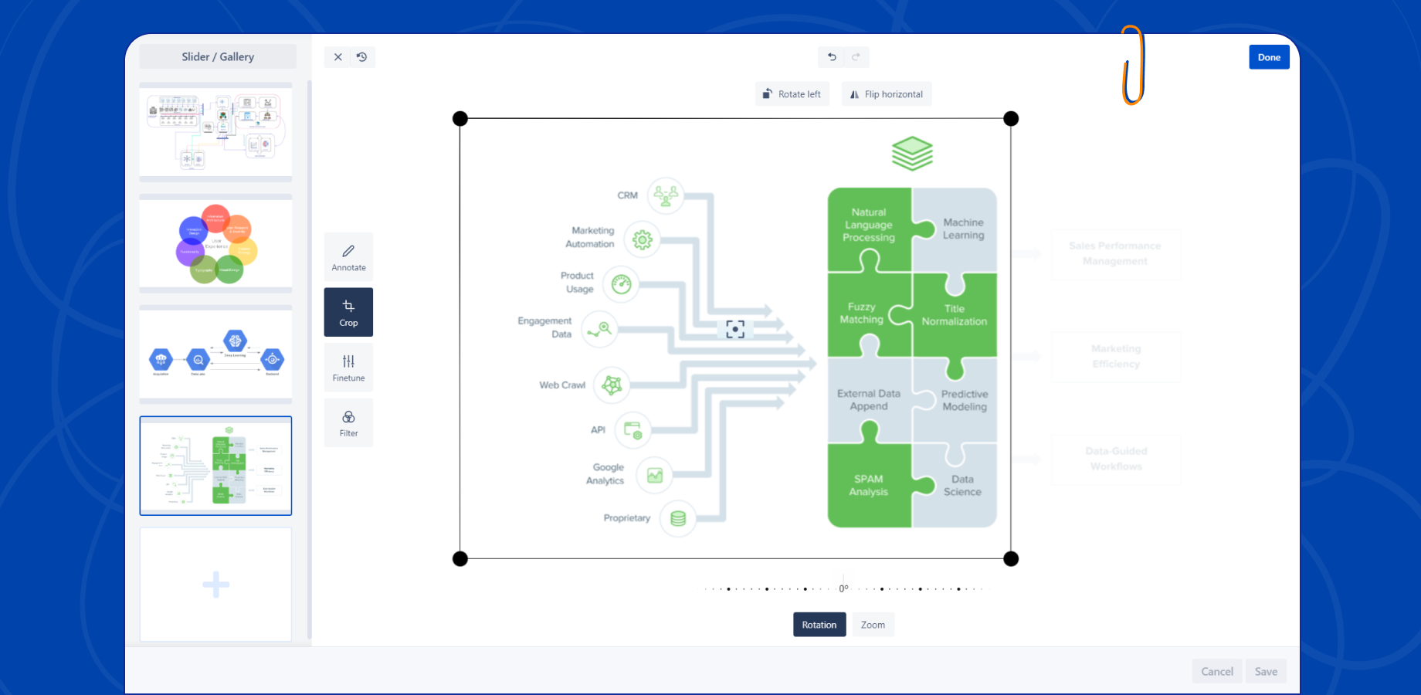Undo the last edit

(832, 56)
